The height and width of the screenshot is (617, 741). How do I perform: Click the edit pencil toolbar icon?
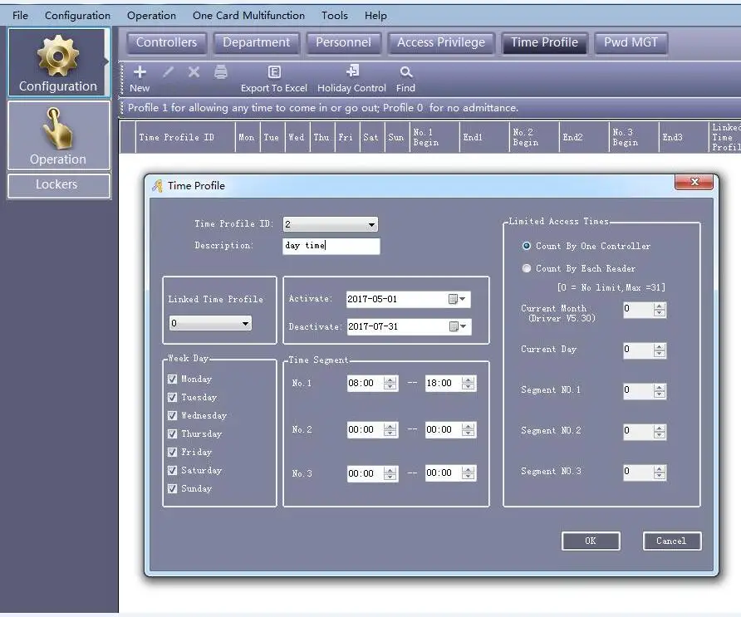coord(168,72)
